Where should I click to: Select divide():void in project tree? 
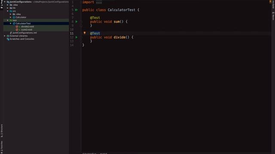[x=27, y=27]
